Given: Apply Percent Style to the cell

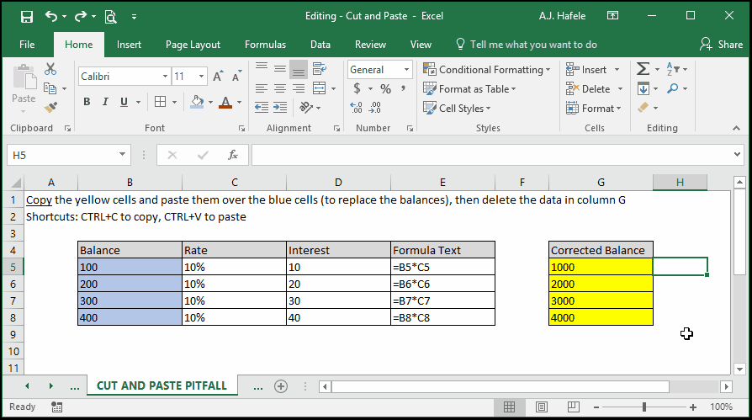Looking at the screenshot, I should pos(385,89).
